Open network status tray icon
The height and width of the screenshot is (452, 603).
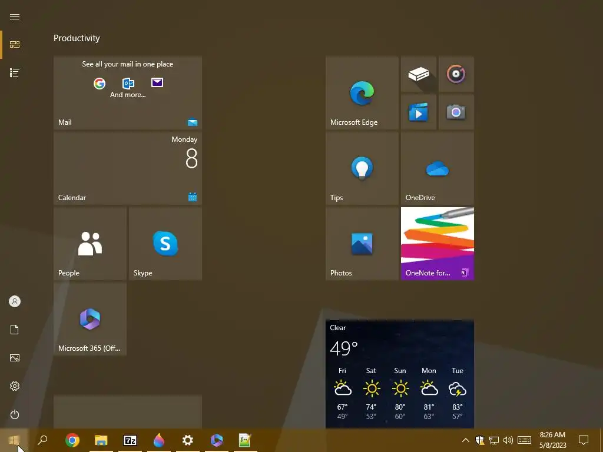[494, 440]
